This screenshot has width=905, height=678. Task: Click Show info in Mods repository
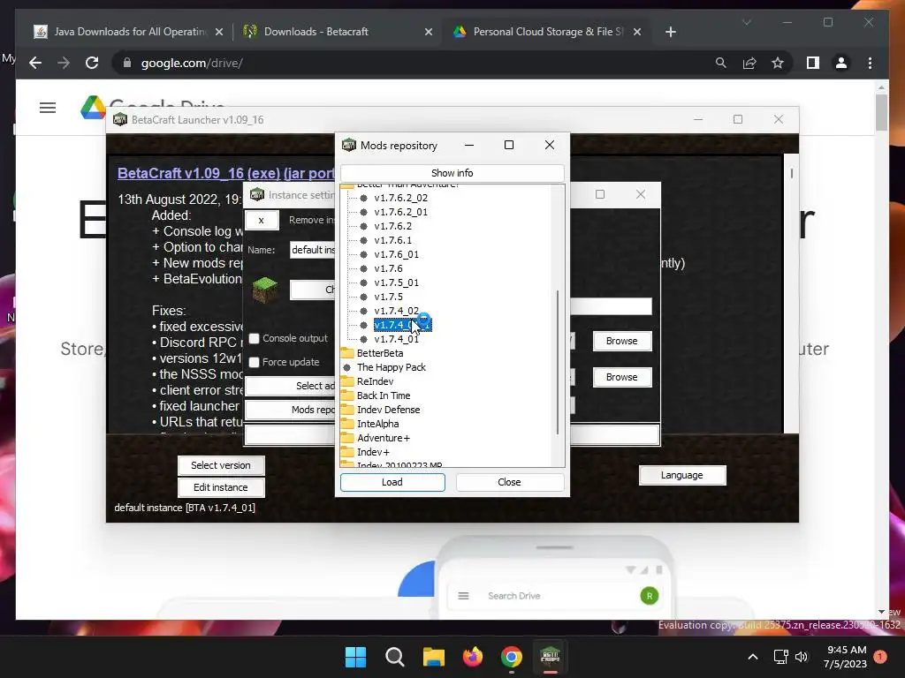tap(452, 173)
